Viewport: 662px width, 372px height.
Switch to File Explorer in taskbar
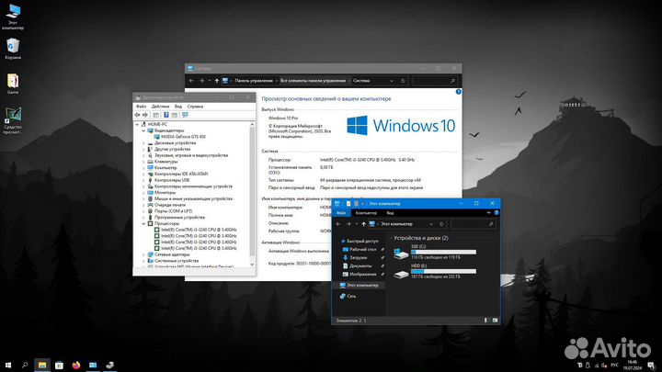[x=42, y=365]
